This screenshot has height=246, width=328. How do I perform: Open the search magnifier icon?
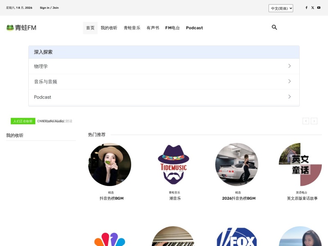point(274,27)
